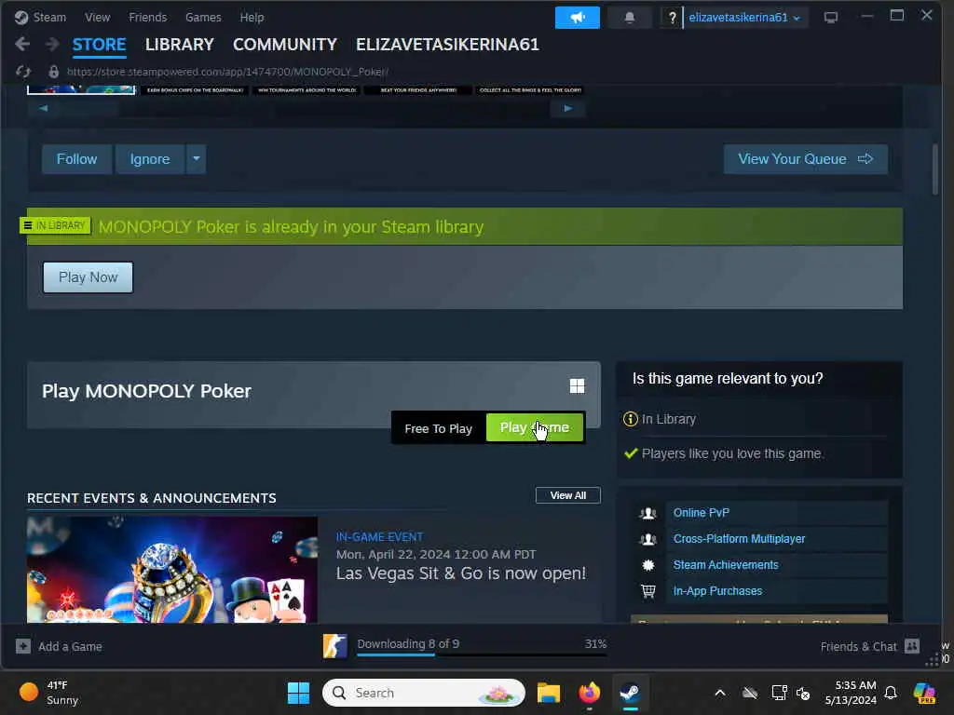
Task: Click the In Library info icon
Action: tap(631, 419)
